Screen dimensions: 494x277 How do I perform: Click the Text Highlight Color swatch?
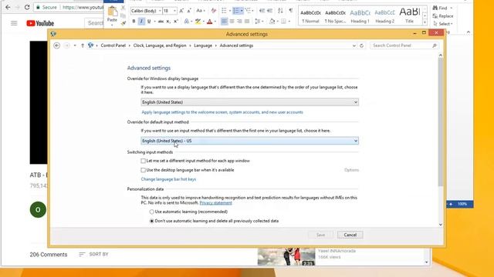pyautogui.click(x=198, y=22)
